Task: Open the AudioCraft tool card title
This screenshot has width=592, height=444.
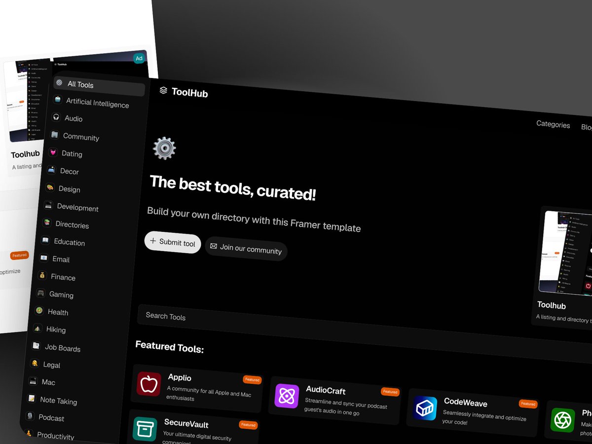Action: coord(326,391)
